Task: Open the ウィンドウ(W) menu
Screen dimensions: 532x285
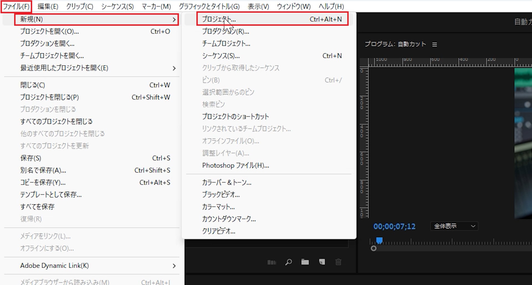Action: pyautogui.click(x=293, y=6)
